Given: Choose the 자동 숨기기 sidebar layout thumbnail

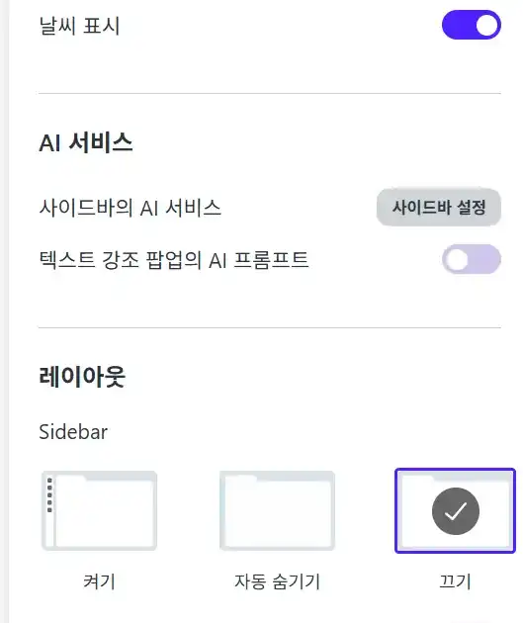Looking at the screenshot, I should 277,510.
